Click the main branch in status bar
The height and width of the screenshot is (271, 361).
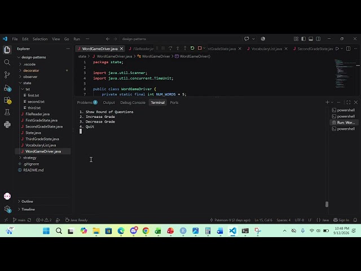(19, 220)
